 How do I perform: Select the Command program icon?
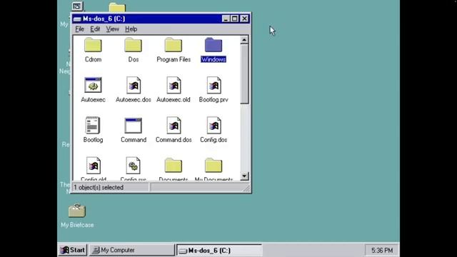pos(134,126)
